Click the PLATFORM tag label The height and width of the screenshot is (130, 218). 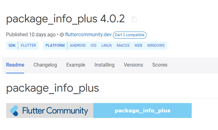55,45
